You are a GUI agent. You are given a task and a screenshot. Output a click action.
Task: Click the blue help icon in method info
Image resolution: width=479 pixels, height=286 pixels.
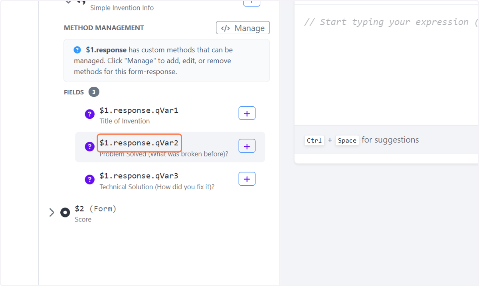(77, 50)
